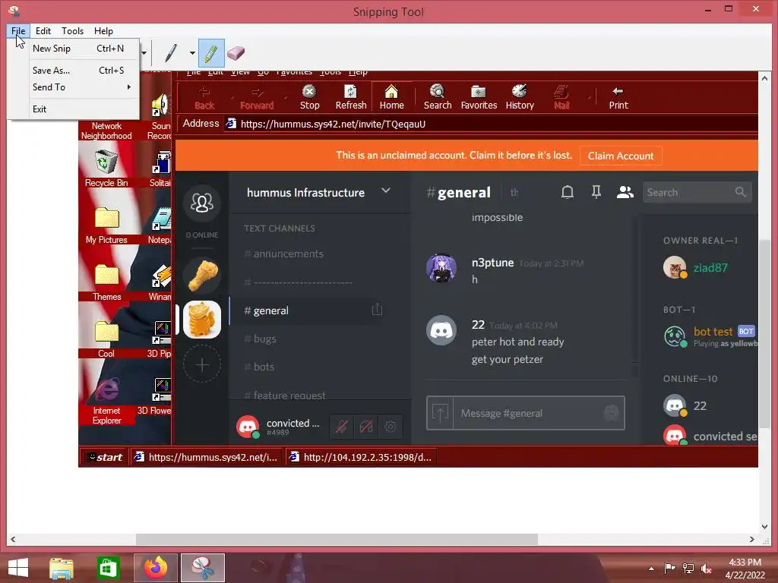Click the Search toolbar icon
778x583 pixels.
438,97
